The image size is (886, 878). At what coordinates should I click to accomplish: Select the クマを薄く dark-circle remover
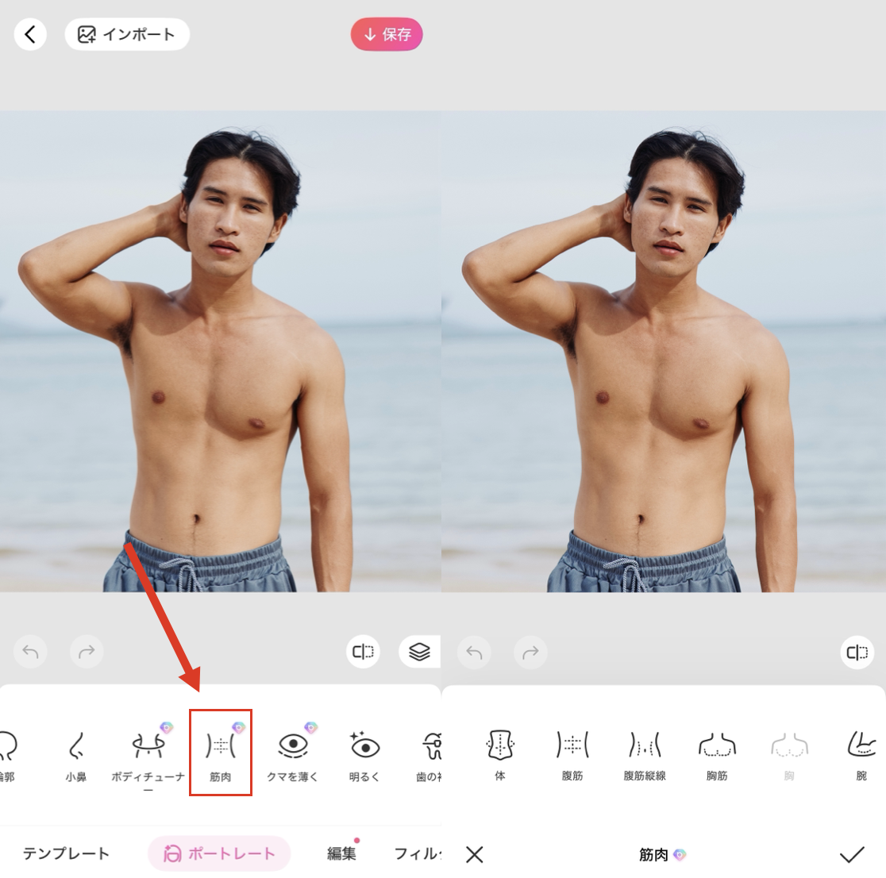[292, 752]
